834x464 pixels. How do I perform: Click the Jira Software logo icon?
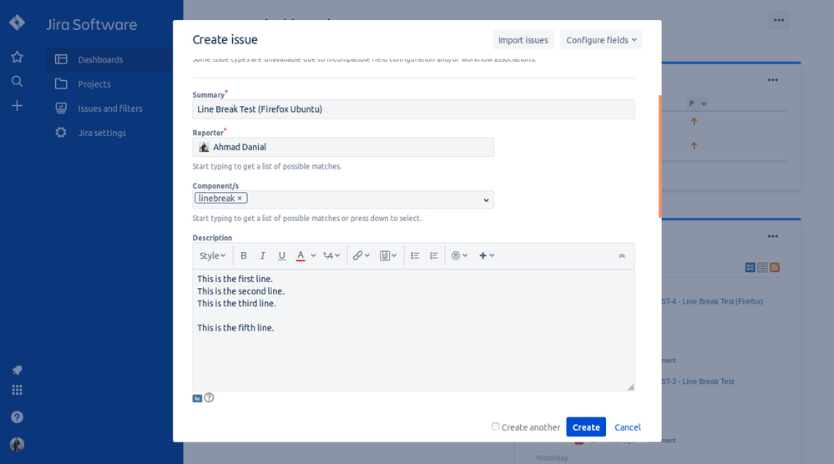point(17,23)
